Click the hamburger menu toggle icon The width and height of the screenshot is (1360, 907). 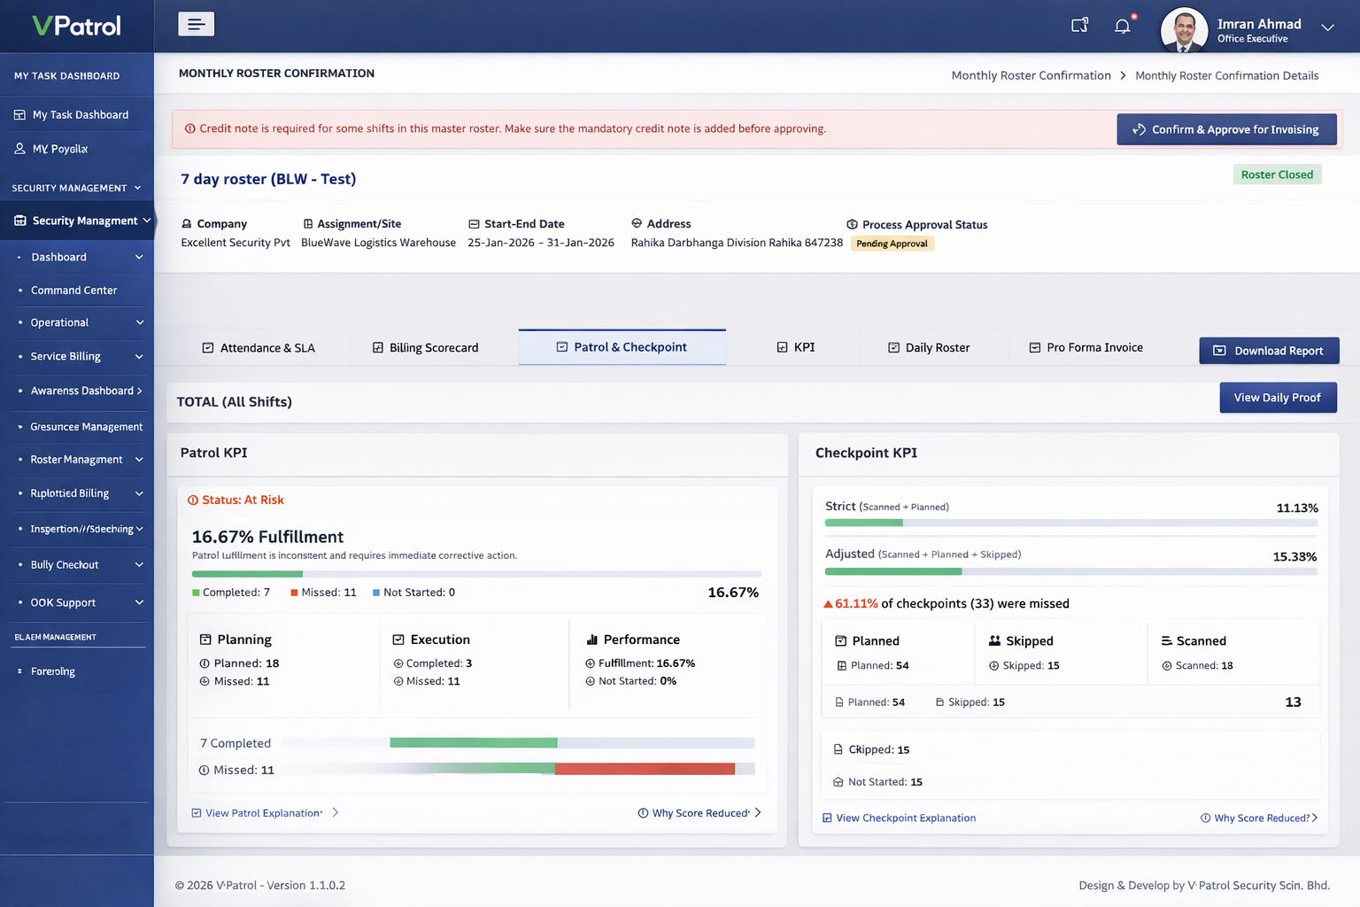click(x=196, y=25)
